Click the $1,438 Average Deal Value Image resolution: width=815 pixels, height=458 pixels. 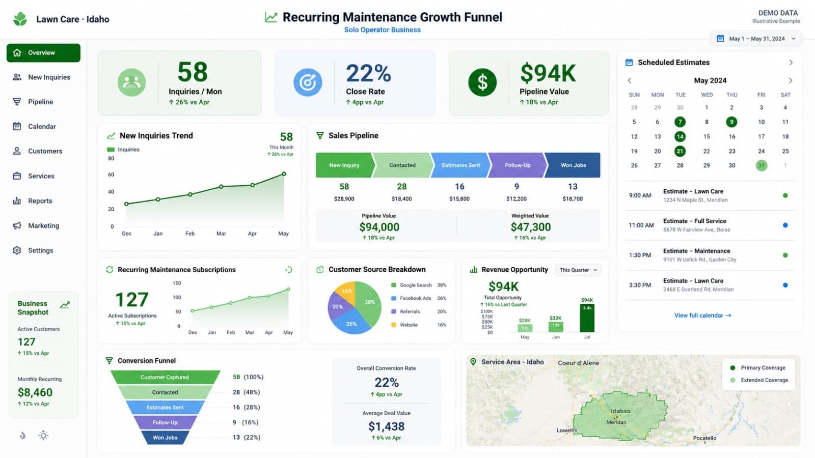coord(387,426)
